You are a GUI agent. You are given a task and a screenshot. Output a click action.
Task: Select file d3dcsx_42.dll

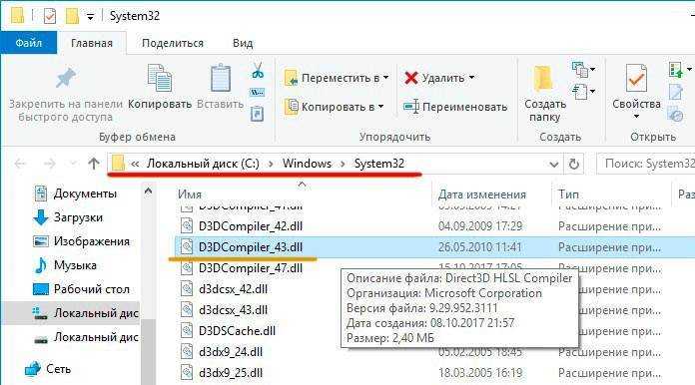233,289
